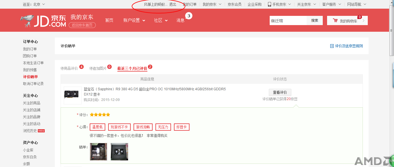Expand the 客户服务 dropdown
Viewport: 394px width, 167px height.
(339, 4)
